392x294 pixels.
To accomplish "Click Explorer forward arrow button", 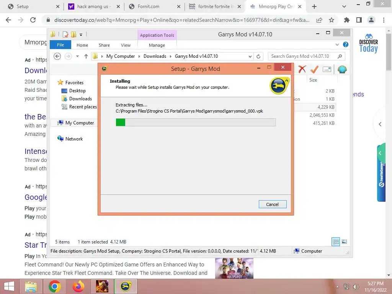I will tap(68, 56).
